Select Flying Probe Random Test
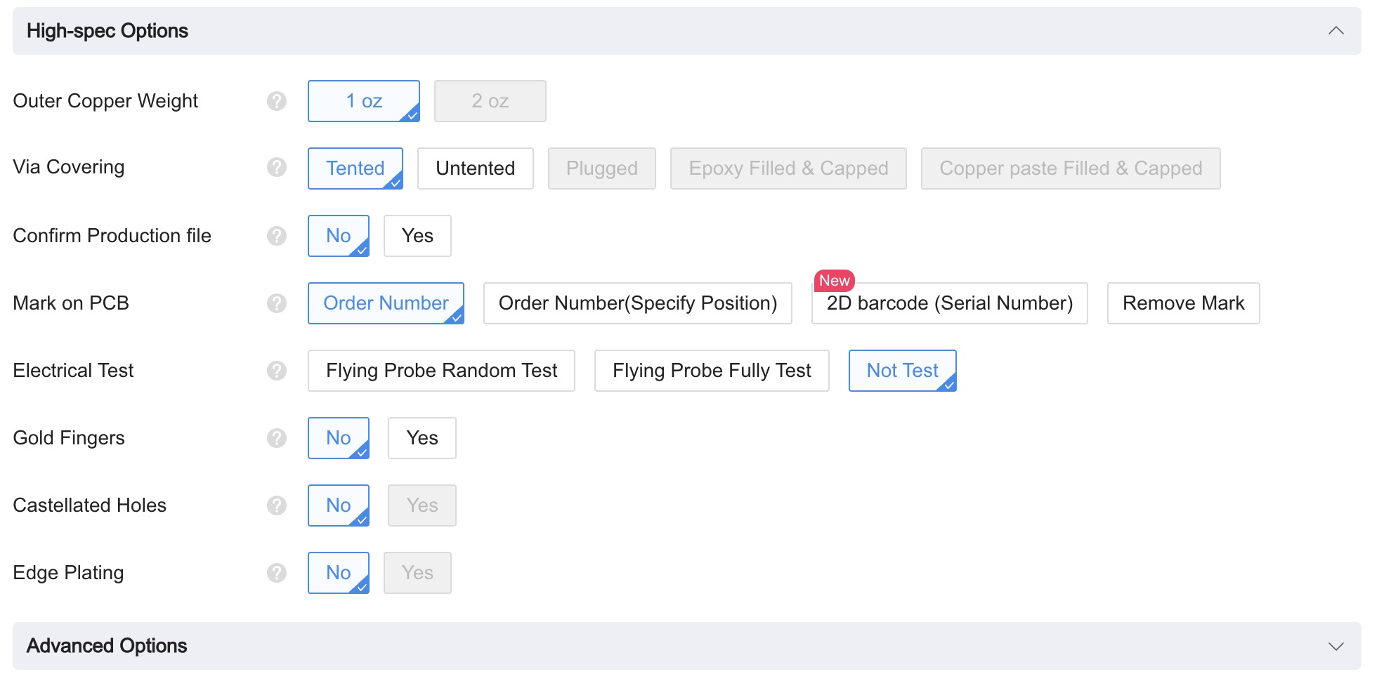Image resolution: width=1384 pixels, height=681 pixels. [x=441, y=371]
